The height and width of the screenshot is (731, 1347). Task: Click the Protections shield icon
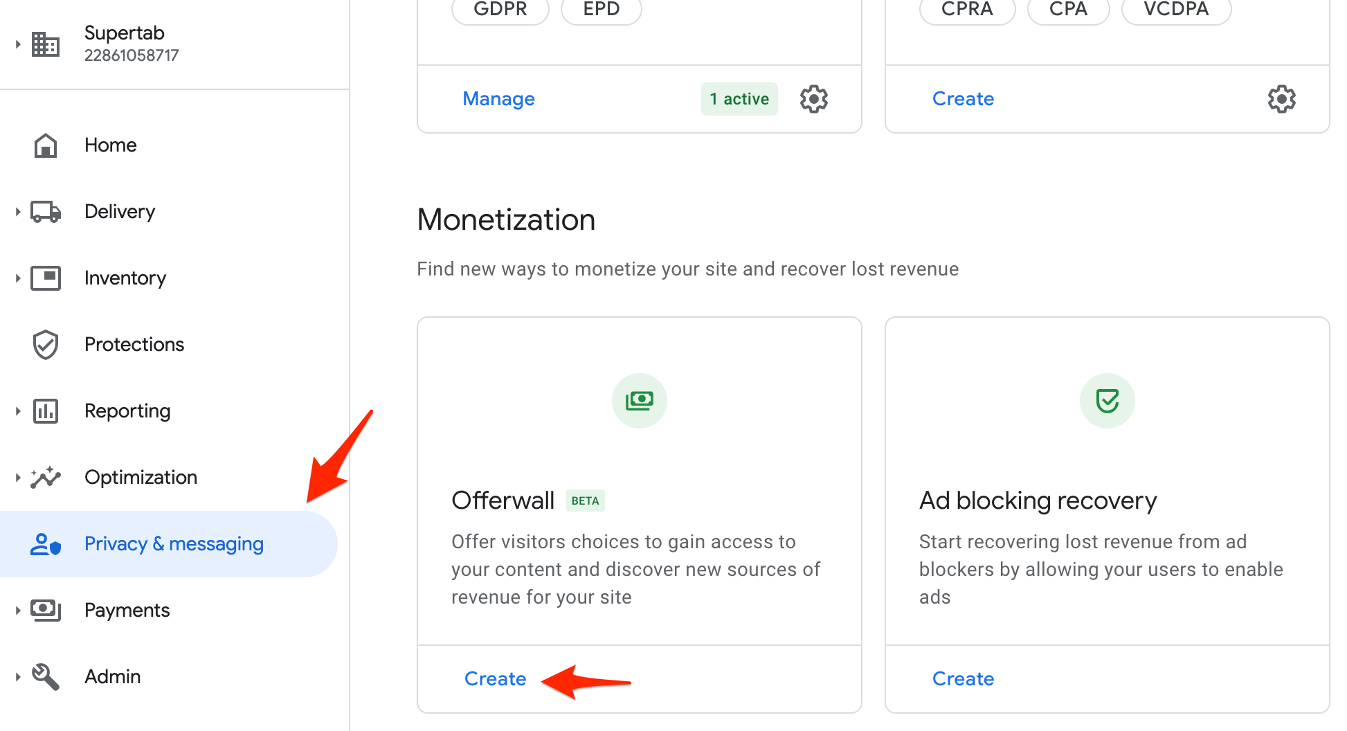click(x=46, y=345)
